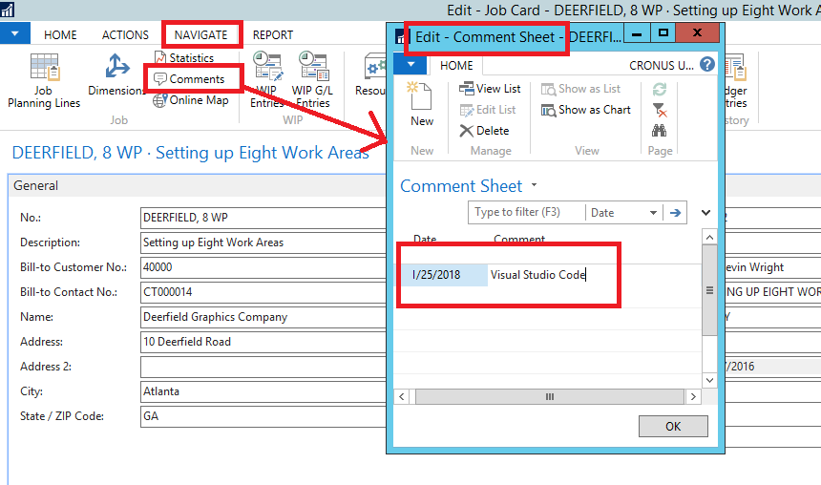Click the Description field

click(263, 242)
